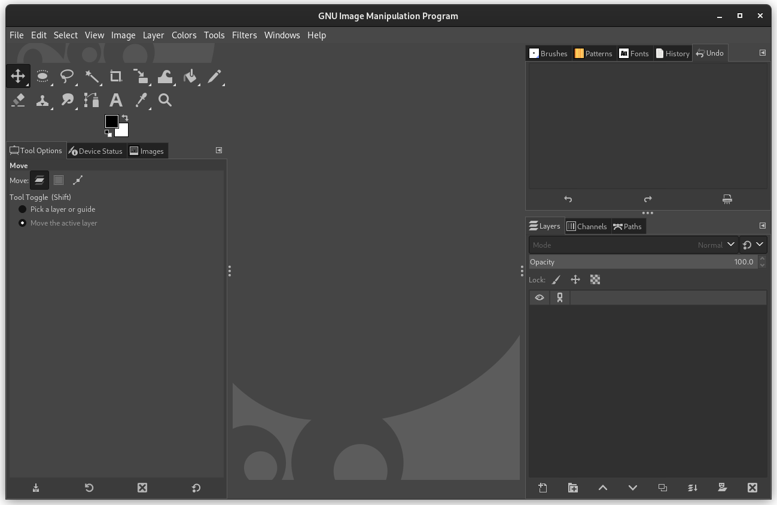Set Move mode to layer
The width and height of the screenshot is (777, 505).
click(x=39, y=180)
